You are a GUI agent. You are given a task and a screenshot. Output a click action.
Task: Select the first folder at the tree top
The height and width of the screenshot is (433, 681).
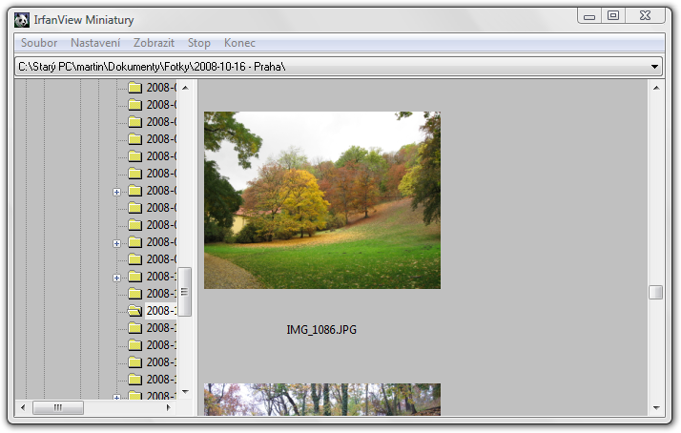pyautogui.click(x=152, y=88)
